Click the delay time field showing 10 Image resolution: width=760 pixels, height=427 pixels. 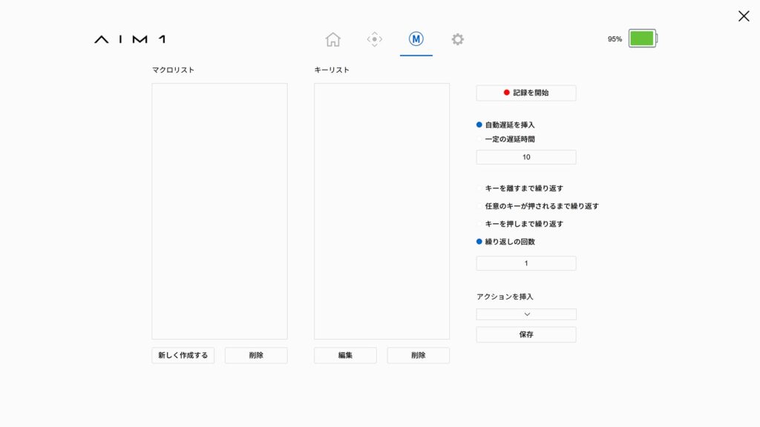pos(526,157)
